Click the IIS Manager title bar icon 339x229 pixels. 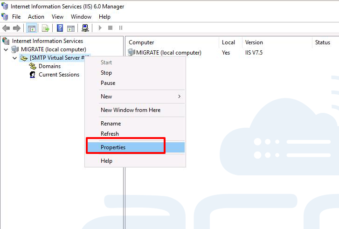[5, 6]
